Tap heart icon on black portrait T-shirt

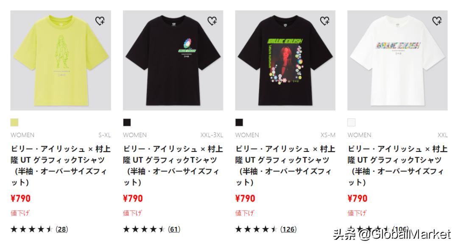pyautogui.click(x=325, y=21)
